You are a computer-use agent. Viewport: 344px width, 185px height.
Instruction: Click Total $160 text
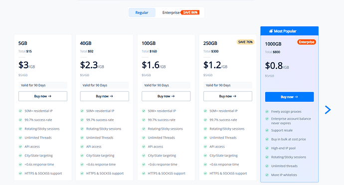[x=149, y=51]
